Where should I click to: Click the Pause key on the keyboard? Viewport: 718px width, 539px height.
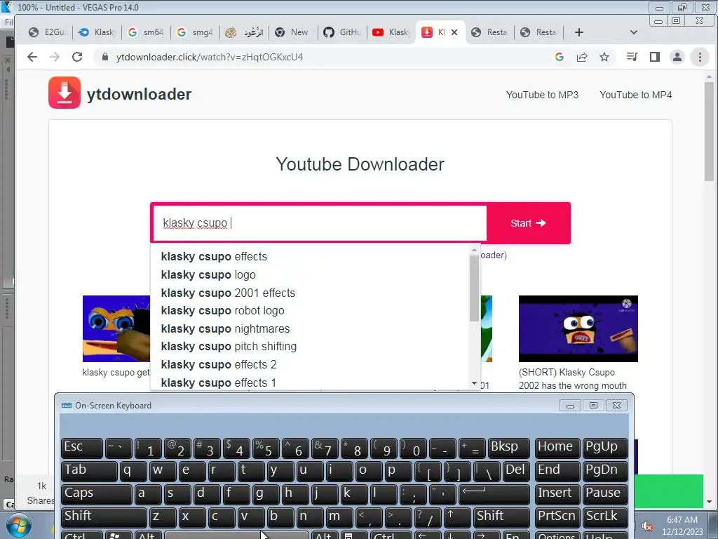[605, 493]
